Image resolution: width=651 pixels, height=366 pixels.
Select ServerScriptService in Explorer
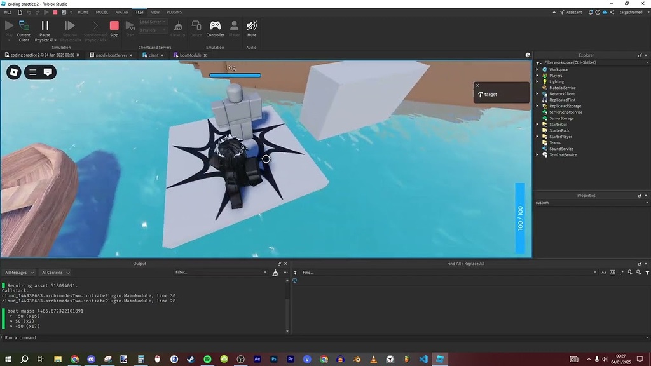tap(565, 112)
